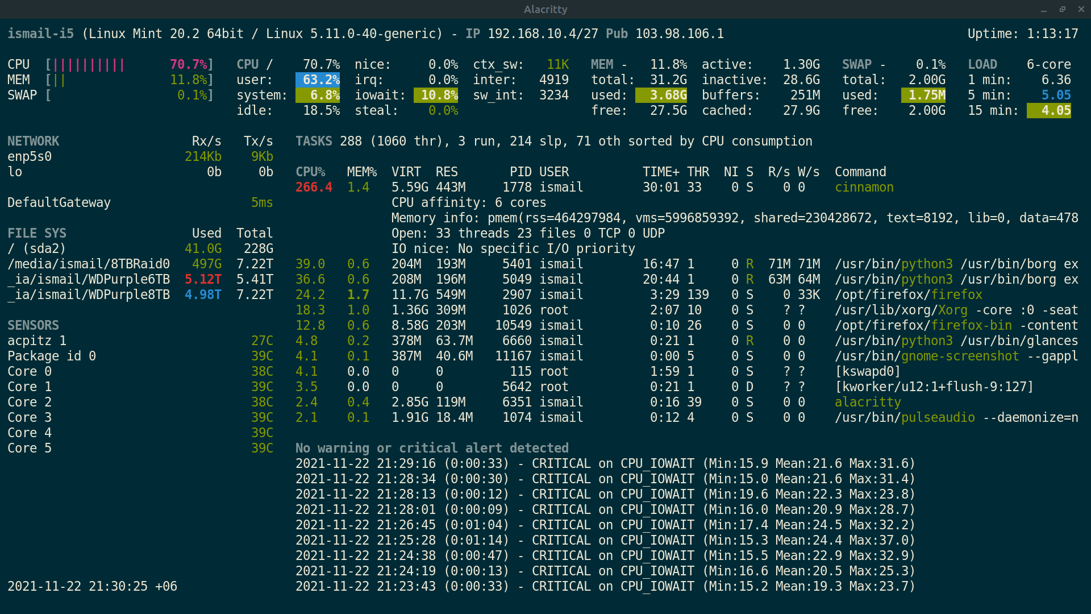Select the enp5s0 network interface row
The image size is (1091, 614).
coord(140,157)
